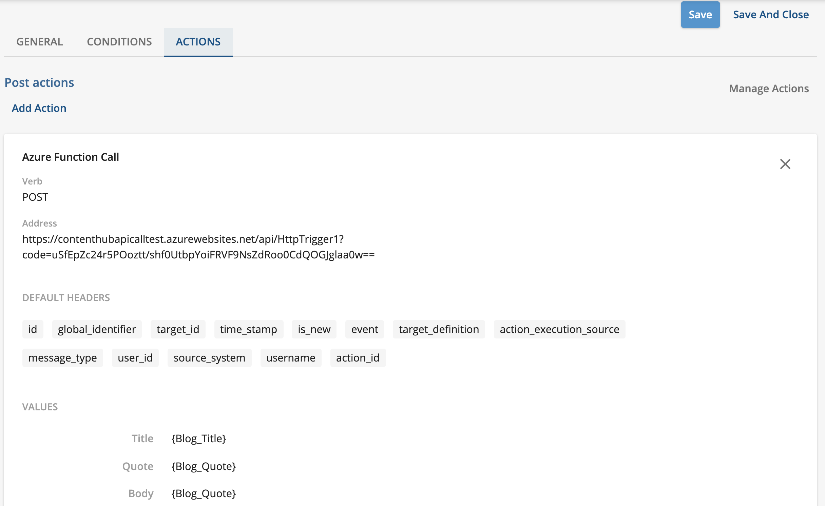
Task: Click the action_execution_source header tag
Action: (560, 329)
